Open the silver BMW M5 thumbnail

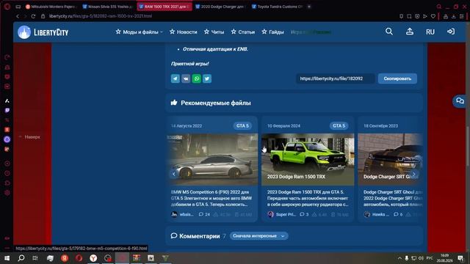(211, 159)
